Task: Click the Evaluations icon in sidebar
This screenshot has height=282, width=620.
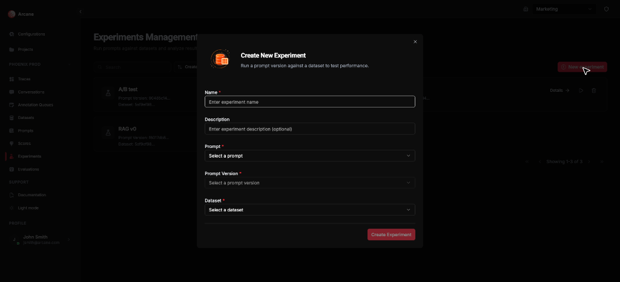Action: [x=12, y=169]
